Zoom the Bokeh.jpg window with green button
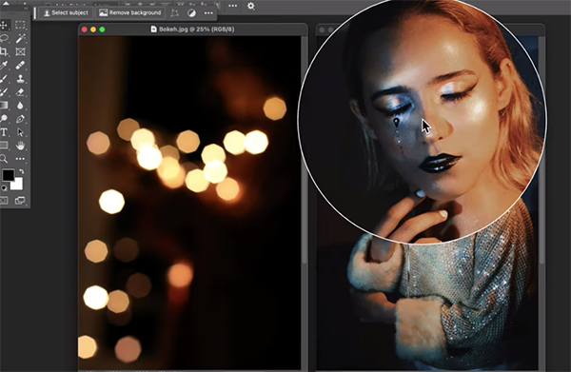Image resolution: width=571 pixels, height=372 pixels. point(103,29)
